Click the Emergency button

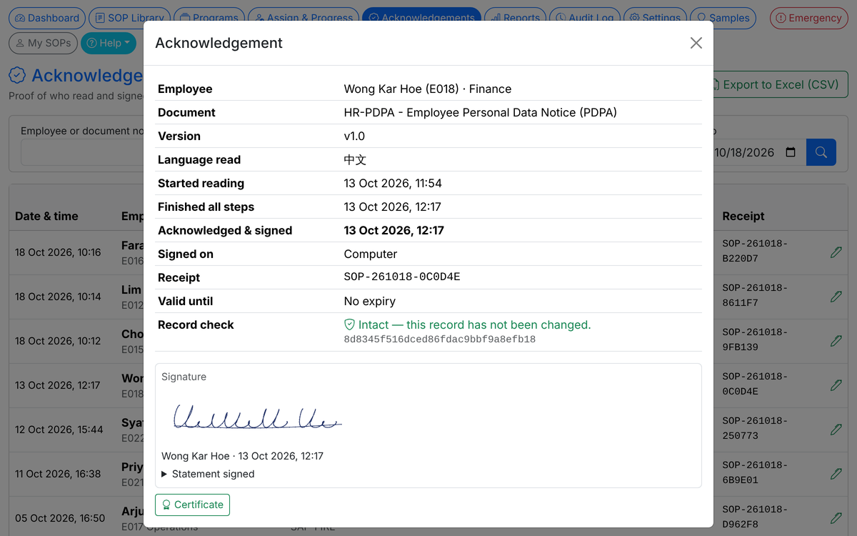pyautogui.click(x=808, y=18)
